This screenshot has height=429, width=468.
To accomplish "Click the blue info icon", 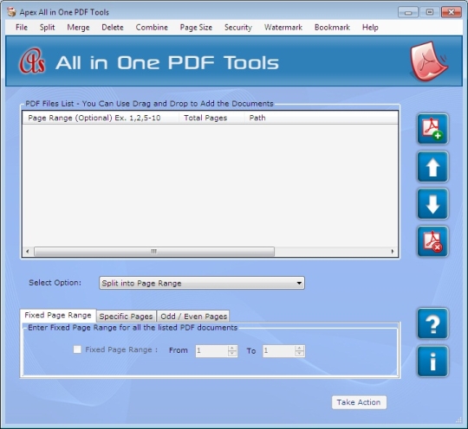I will pyautogui.click(x=432, y=362).
